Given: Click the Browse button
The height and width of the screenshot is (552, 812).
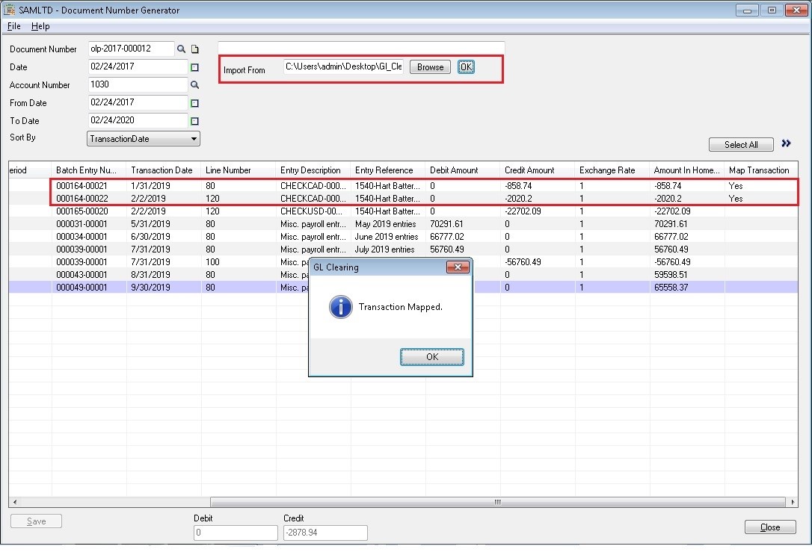Looking at the screenshot, I should click(x=430, y=67).
